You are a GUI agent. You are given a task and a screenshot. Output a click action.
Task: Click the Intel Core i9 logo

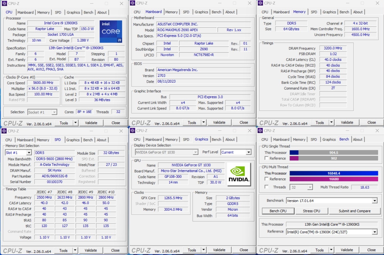pyautogui.click(x=111, y=32)
